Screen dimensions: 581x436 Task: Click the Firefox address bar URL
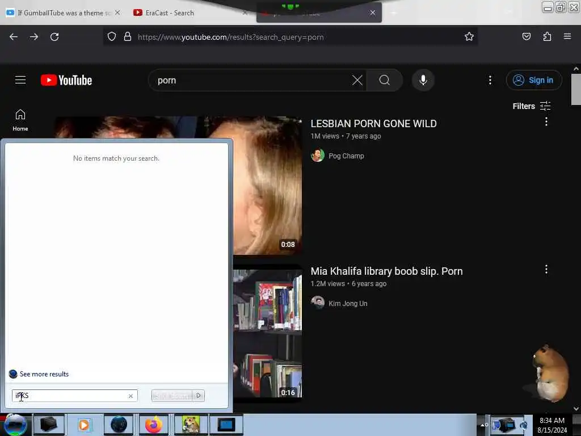pos(231,37)
